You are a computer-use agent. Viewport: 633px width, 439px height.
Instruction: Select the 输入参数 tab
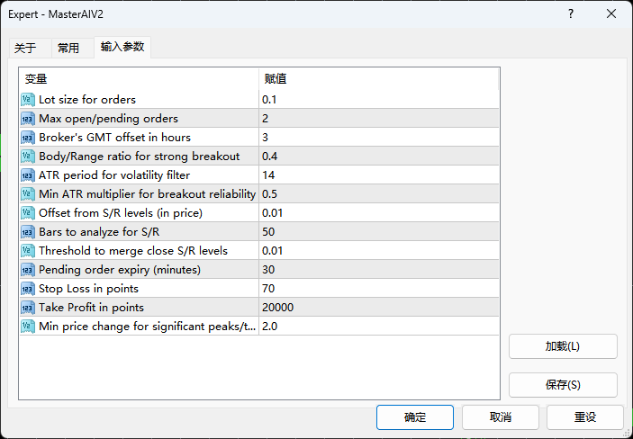tap(122, 47)
